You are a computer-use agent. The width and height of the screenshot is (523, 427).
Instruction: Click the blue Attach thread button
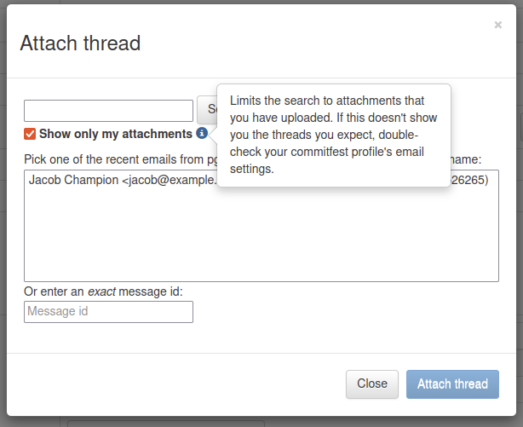coord(452,384)
